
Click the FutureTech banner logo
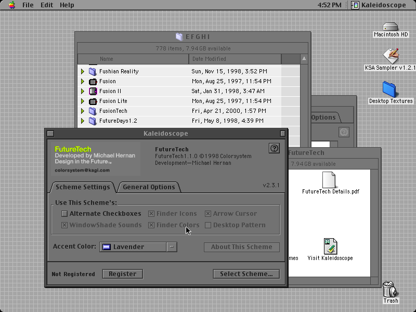(x=96, y=159)
